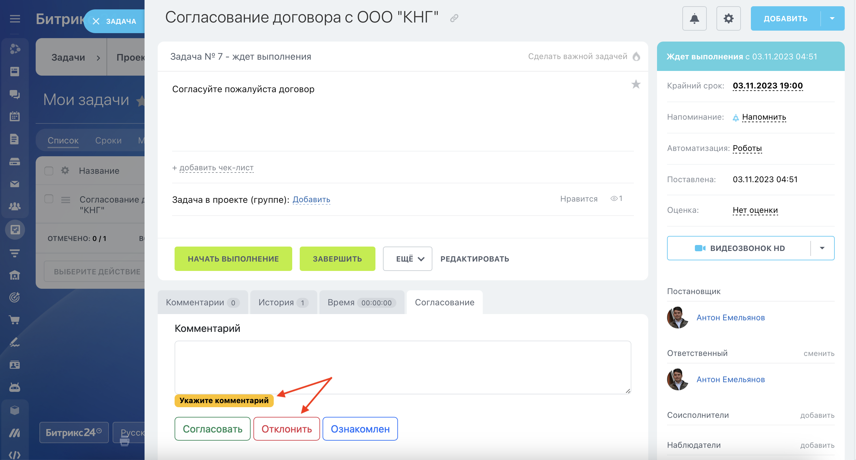The width and height of the screenshot is (856, 460).
Task: Click the notification bell icon
Action: point(694,18)
